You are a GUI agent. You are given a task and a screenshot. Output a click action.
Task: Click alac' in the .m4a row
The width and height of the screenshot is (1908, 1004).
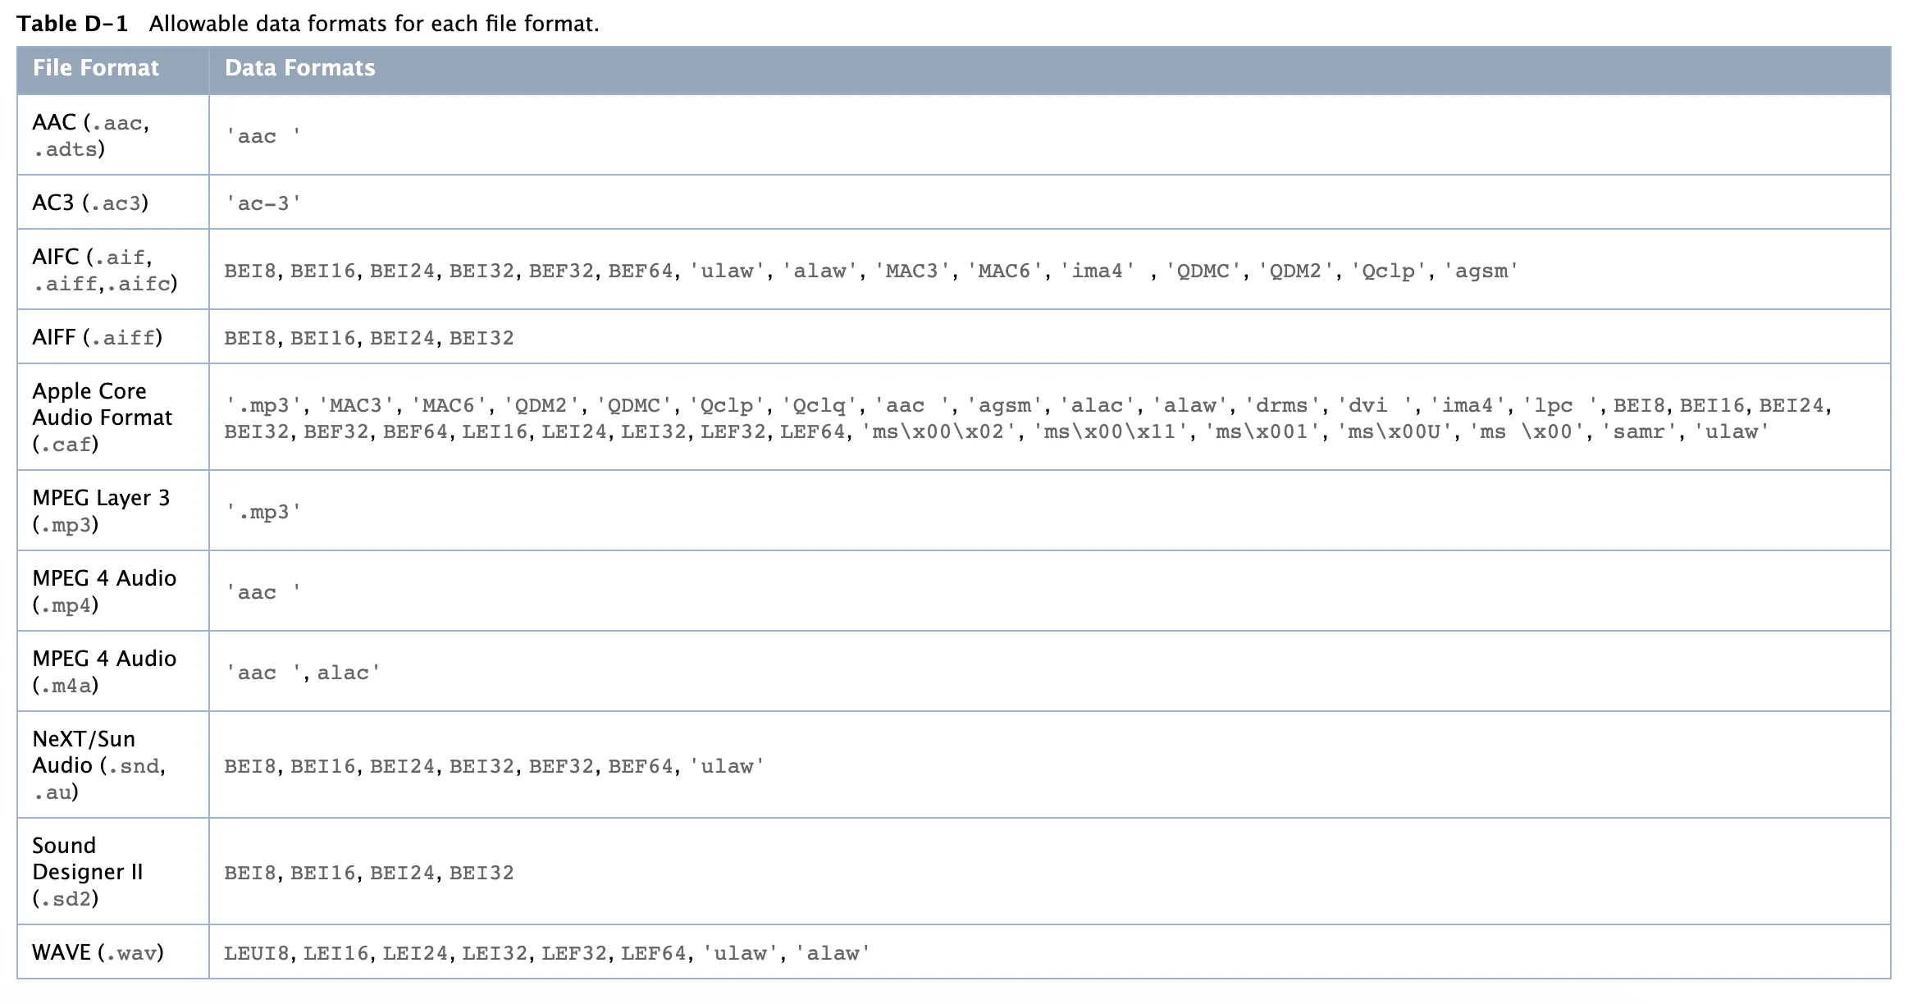click(x=348, y=673)
